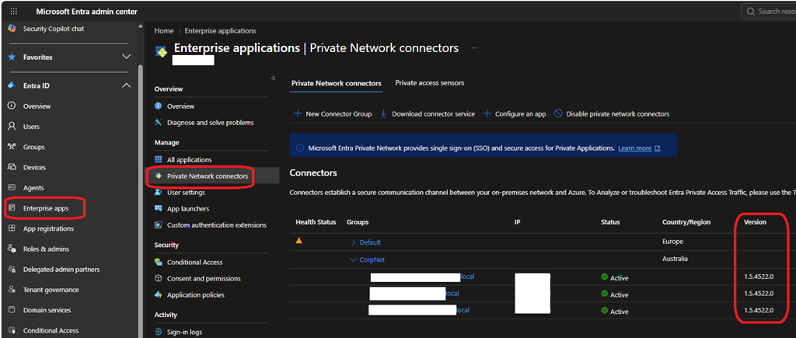Click the Sign-in logs icon

158,332
